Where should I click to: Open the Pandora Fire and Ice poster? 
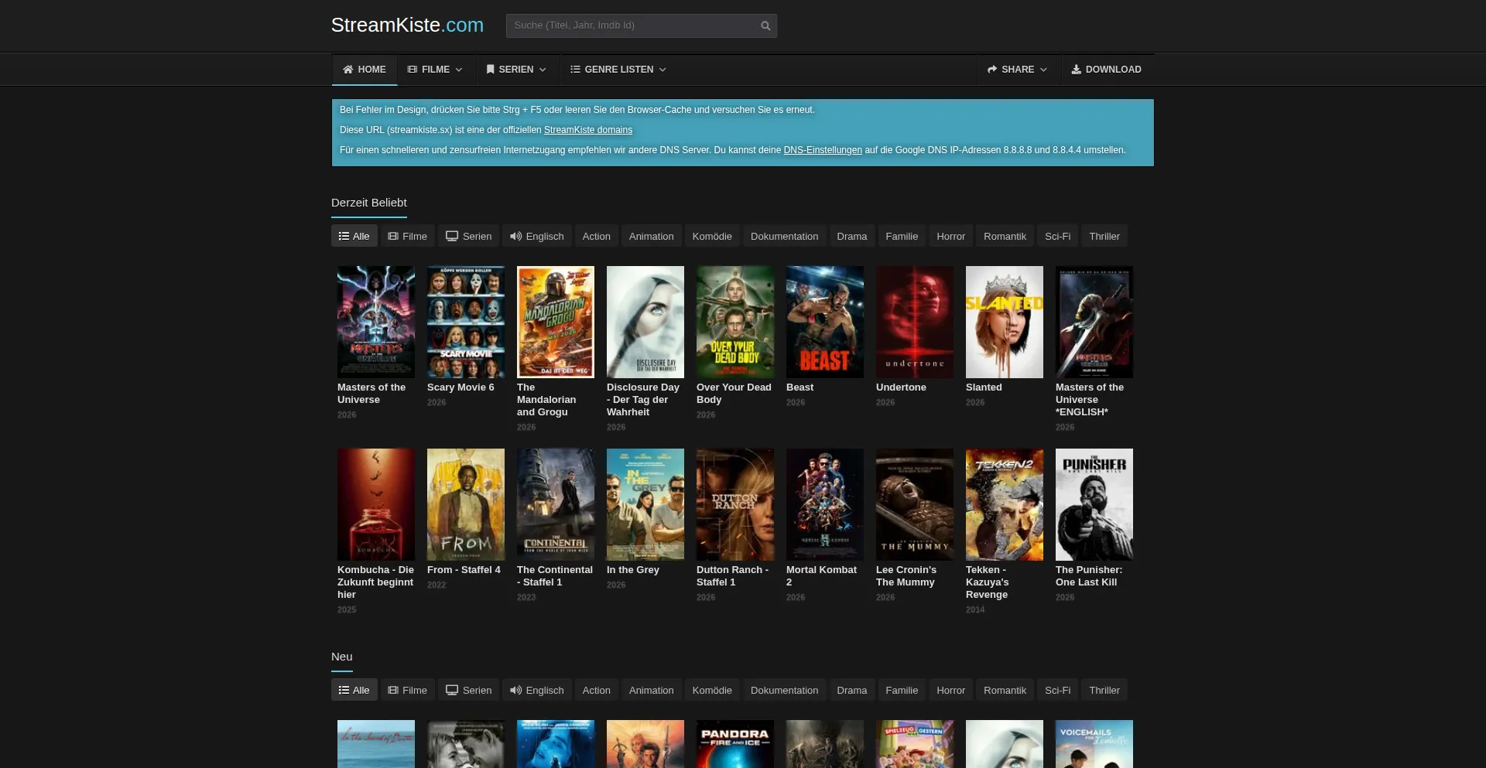pos(735,744)
